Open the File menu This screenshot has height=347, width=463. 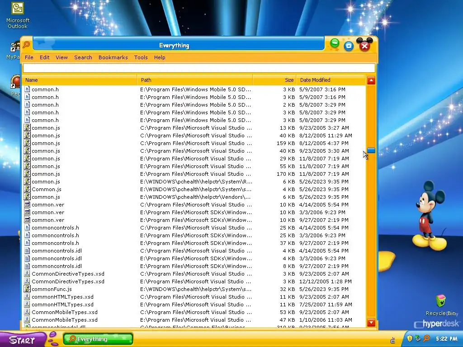pos(29,57)
